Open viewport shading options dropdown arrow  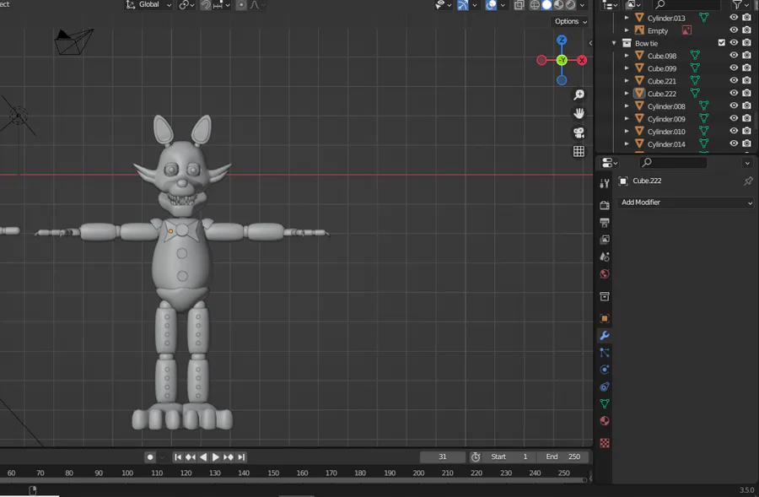pos(582,5)
